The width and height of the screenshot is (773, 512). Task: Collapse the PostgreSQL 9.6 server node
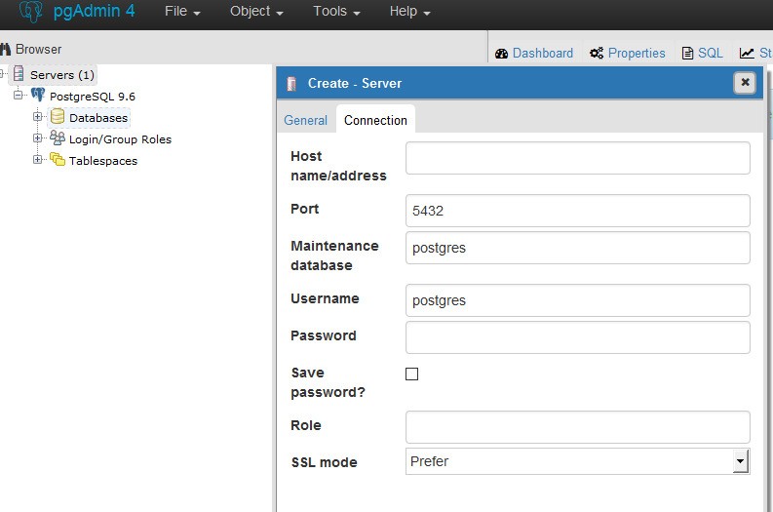point(19,95)
